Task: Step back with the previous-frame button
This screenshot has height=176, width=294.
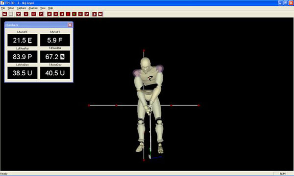Action: pos(56,14)
